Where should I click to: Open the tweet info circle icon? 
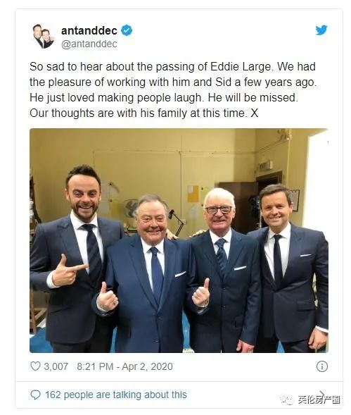pos(322,366)
